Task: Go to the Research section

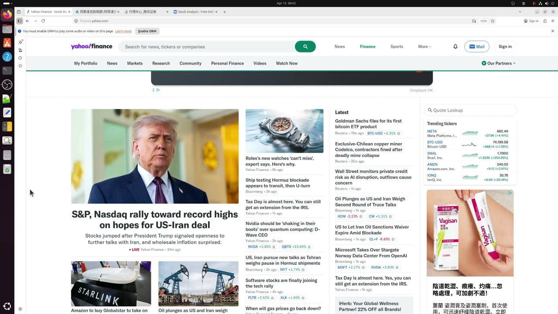Action: coord(161,63)
